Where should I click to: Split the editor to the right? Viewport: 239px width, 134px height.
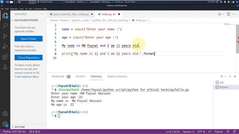tap(229, 14)
